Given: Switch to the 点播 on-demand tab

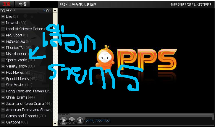Looking at the screenshot, I should [22, 4].
